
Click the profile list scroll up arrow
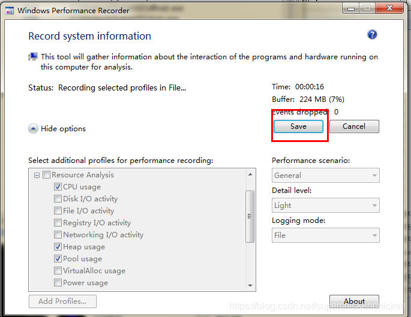pos(250,174)
